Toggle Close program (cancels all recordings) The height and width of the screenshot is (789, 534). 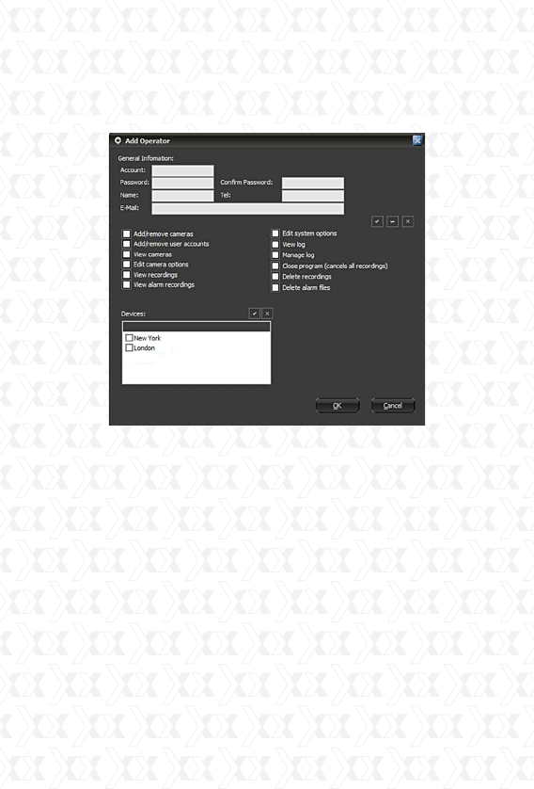pyautogui.click(x=275, y=266)
